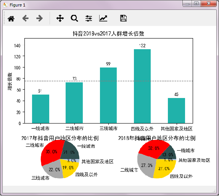Click the 三线城市 label beside the 2017 pie
The width and height of the screenshot is (219, 196).
click(40, 178)
